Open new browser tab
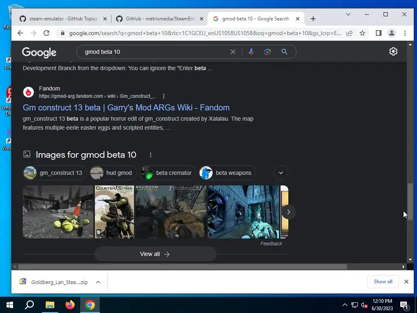Screen dimensions: 417x313 pos(313,19)
